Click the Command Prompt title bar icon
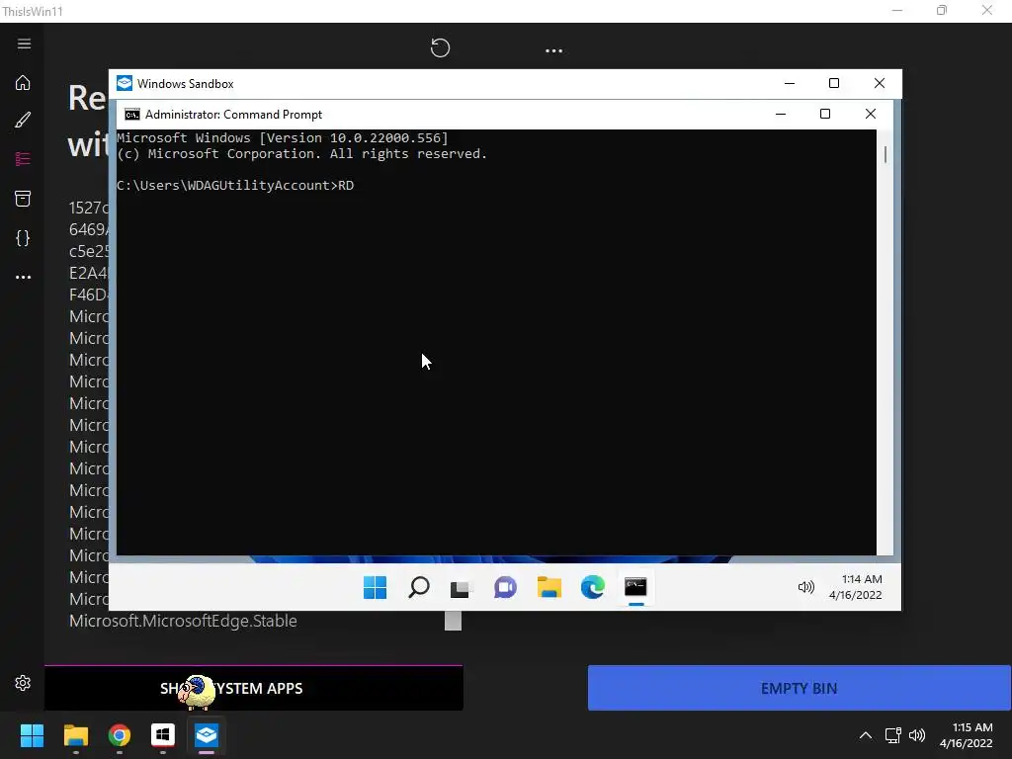This screenshot has height=759, width=1012. (132, 115)
